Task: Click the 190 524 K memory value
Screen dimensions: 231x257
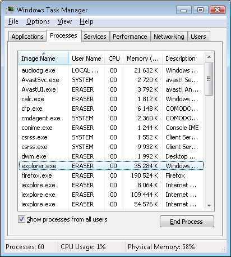Action: (145, 175)
